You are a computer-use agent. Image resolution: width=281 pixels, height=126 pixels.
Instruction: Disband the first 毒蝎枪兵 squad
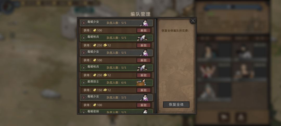(x=144, y=45)
